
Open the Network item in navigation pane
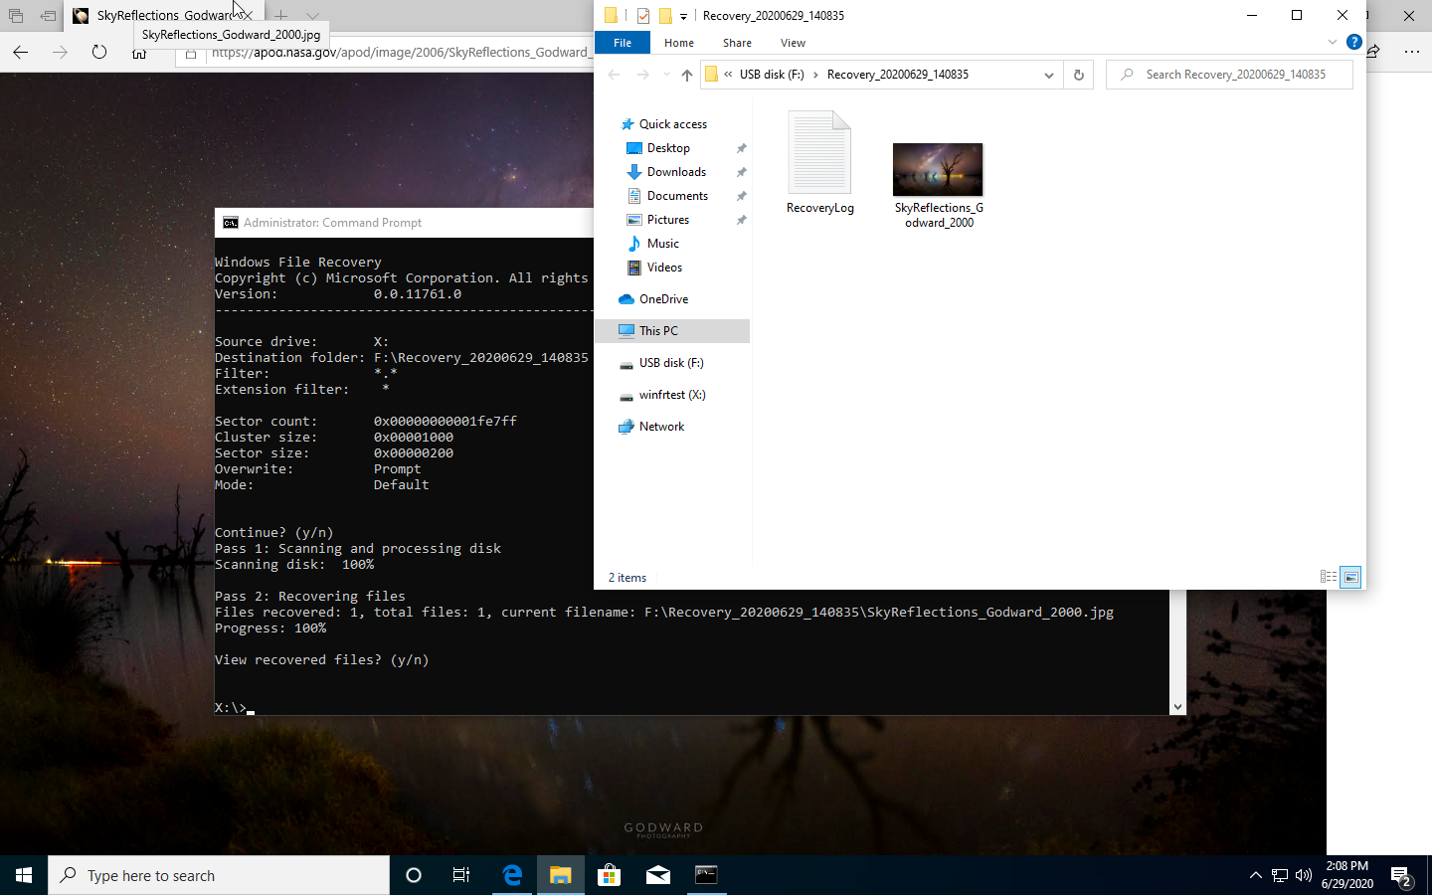click(660, 426)
